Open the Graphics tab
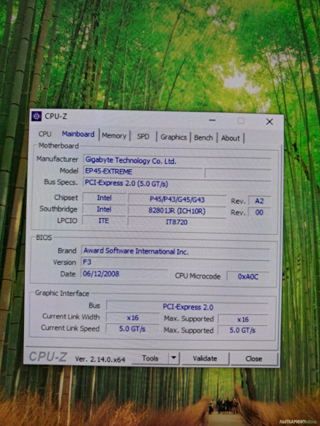This screenshot has height=426, width=320. point(173,137)
